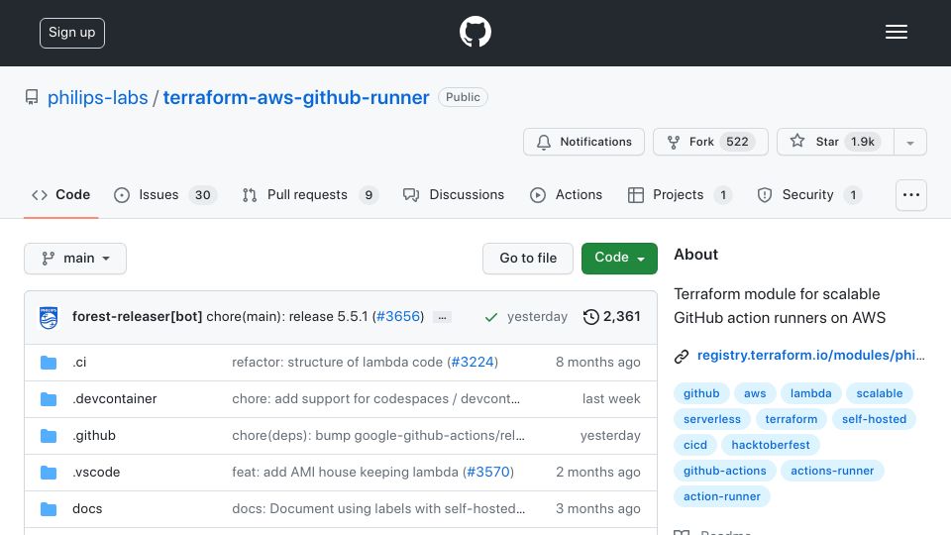
Task: Open the star lists dropdown arrow
Action: click(x=909, y=142)
